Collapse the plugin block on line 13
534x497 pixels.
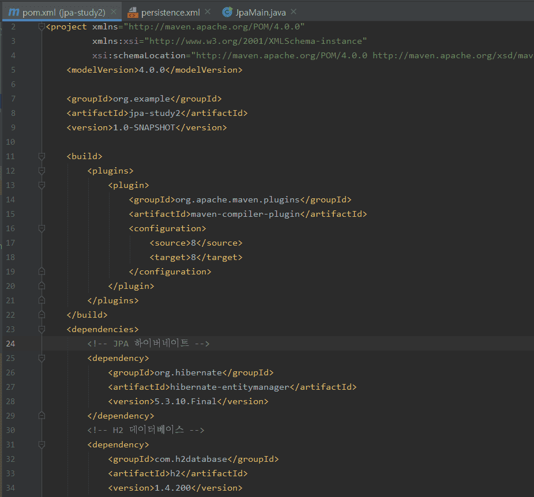click(x=42, y=185)
